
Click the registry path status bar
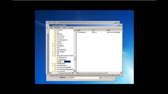[x=85, y=75]
